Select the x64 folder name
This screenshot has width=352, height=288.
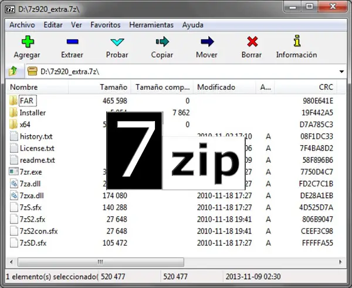[25, 125]
